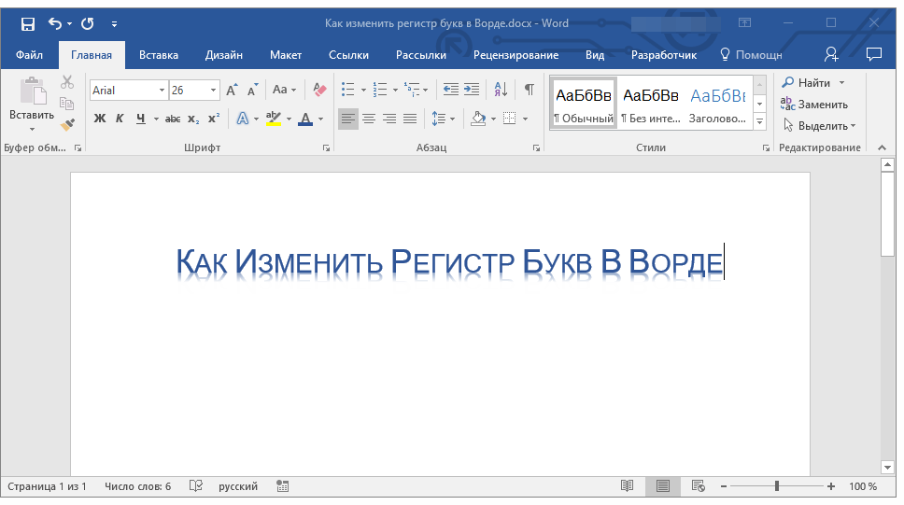Switch to the Вставка tab
The height and width of the screenshot is (505, 904).
(x=158, y=55)
